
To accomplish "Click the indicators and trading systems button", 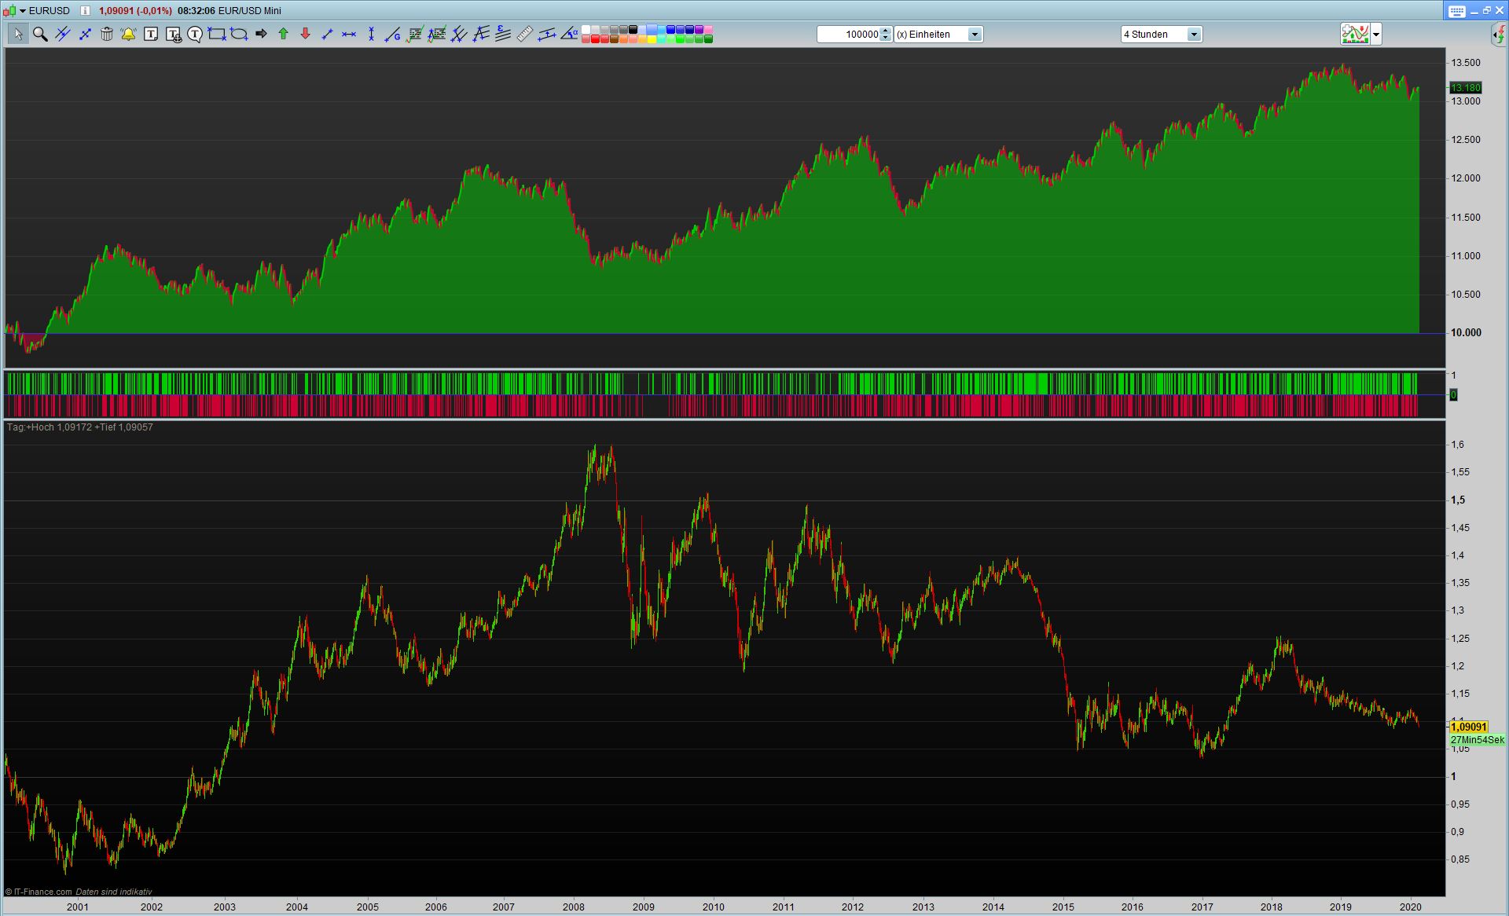I will click(1355, 34).
